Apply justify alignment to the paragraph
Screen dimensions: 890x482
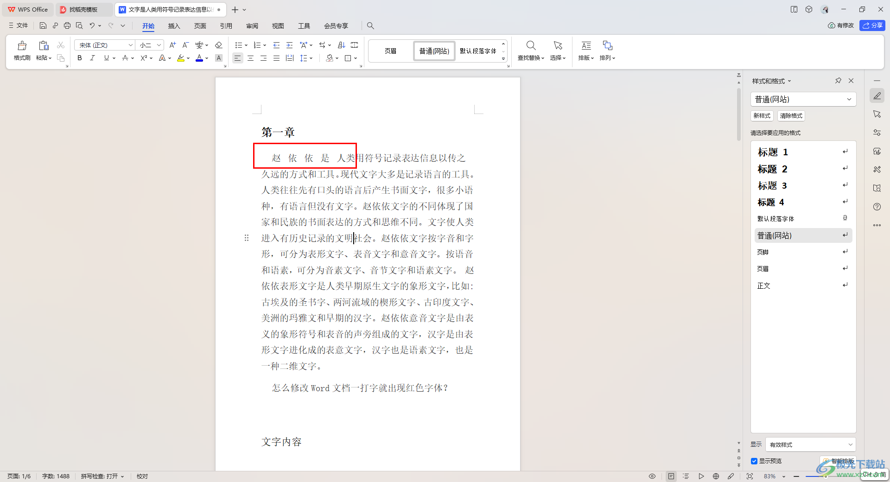(276, 58)
